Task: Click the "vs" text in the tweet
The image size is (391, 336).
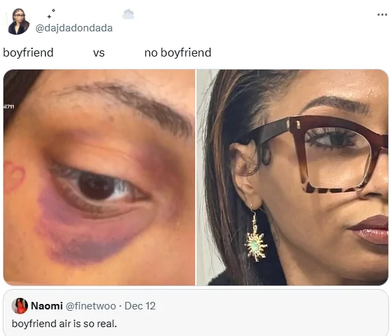Action: coord(99,53)
